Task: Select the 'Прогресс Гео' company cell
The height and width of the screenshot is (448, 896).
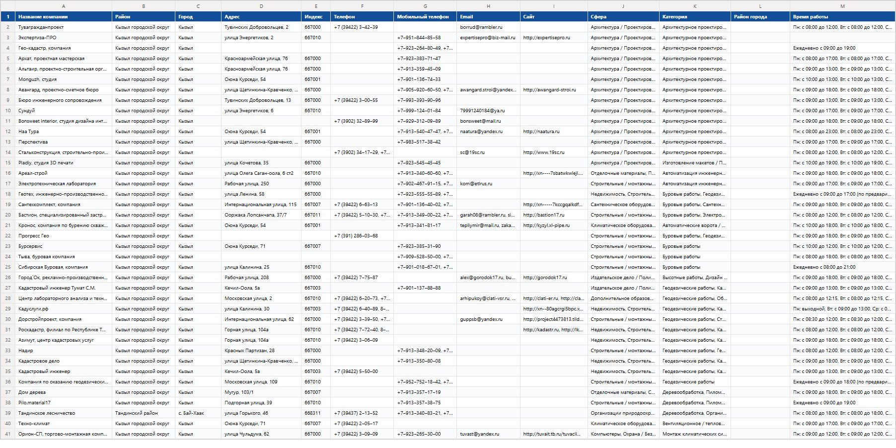Action: point(64,236)
